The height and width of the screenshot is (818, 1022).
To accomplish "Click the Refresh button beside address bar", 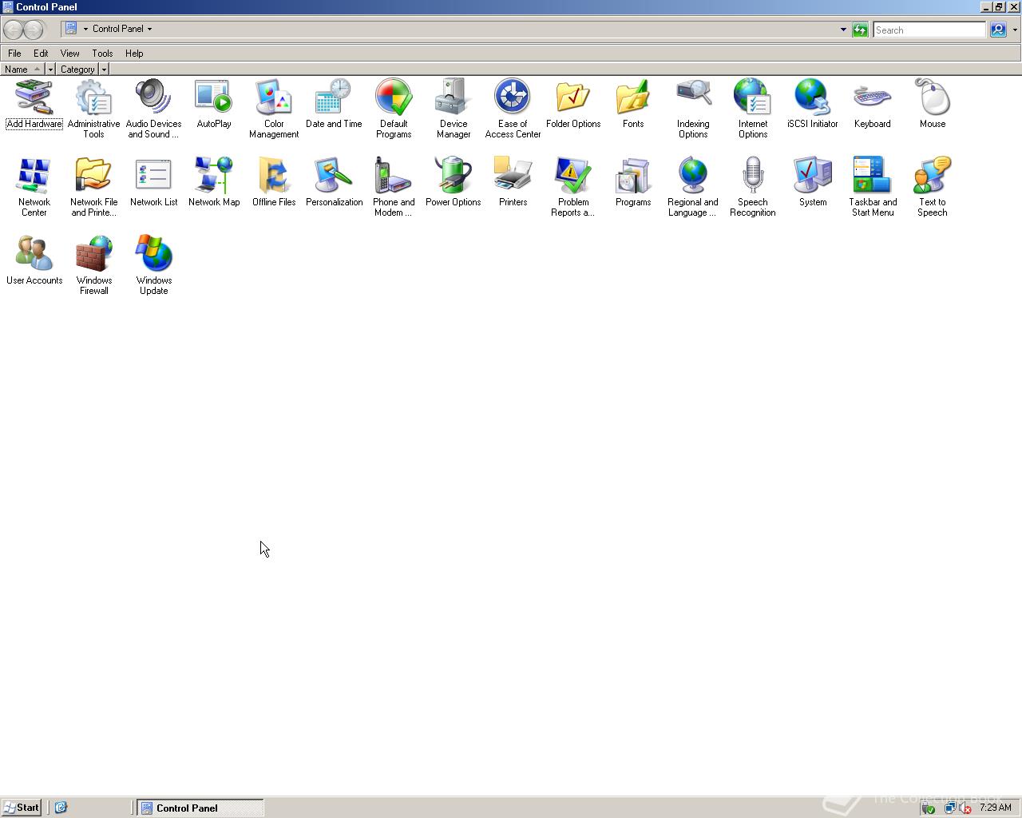I will pos(860,30).
